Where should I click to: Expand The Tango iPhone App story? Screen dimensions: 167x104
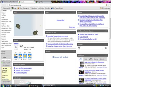pyautogui.click(x=79, y=24)
